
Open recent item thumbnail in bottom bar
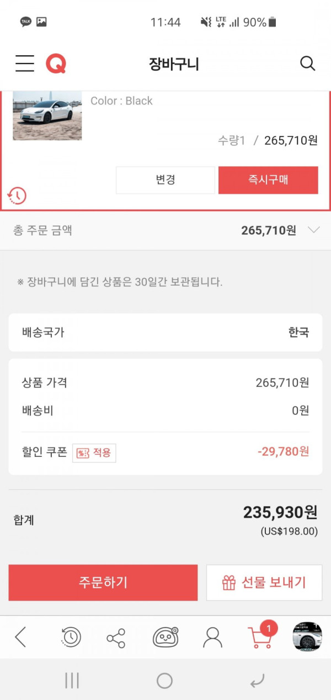307,637
